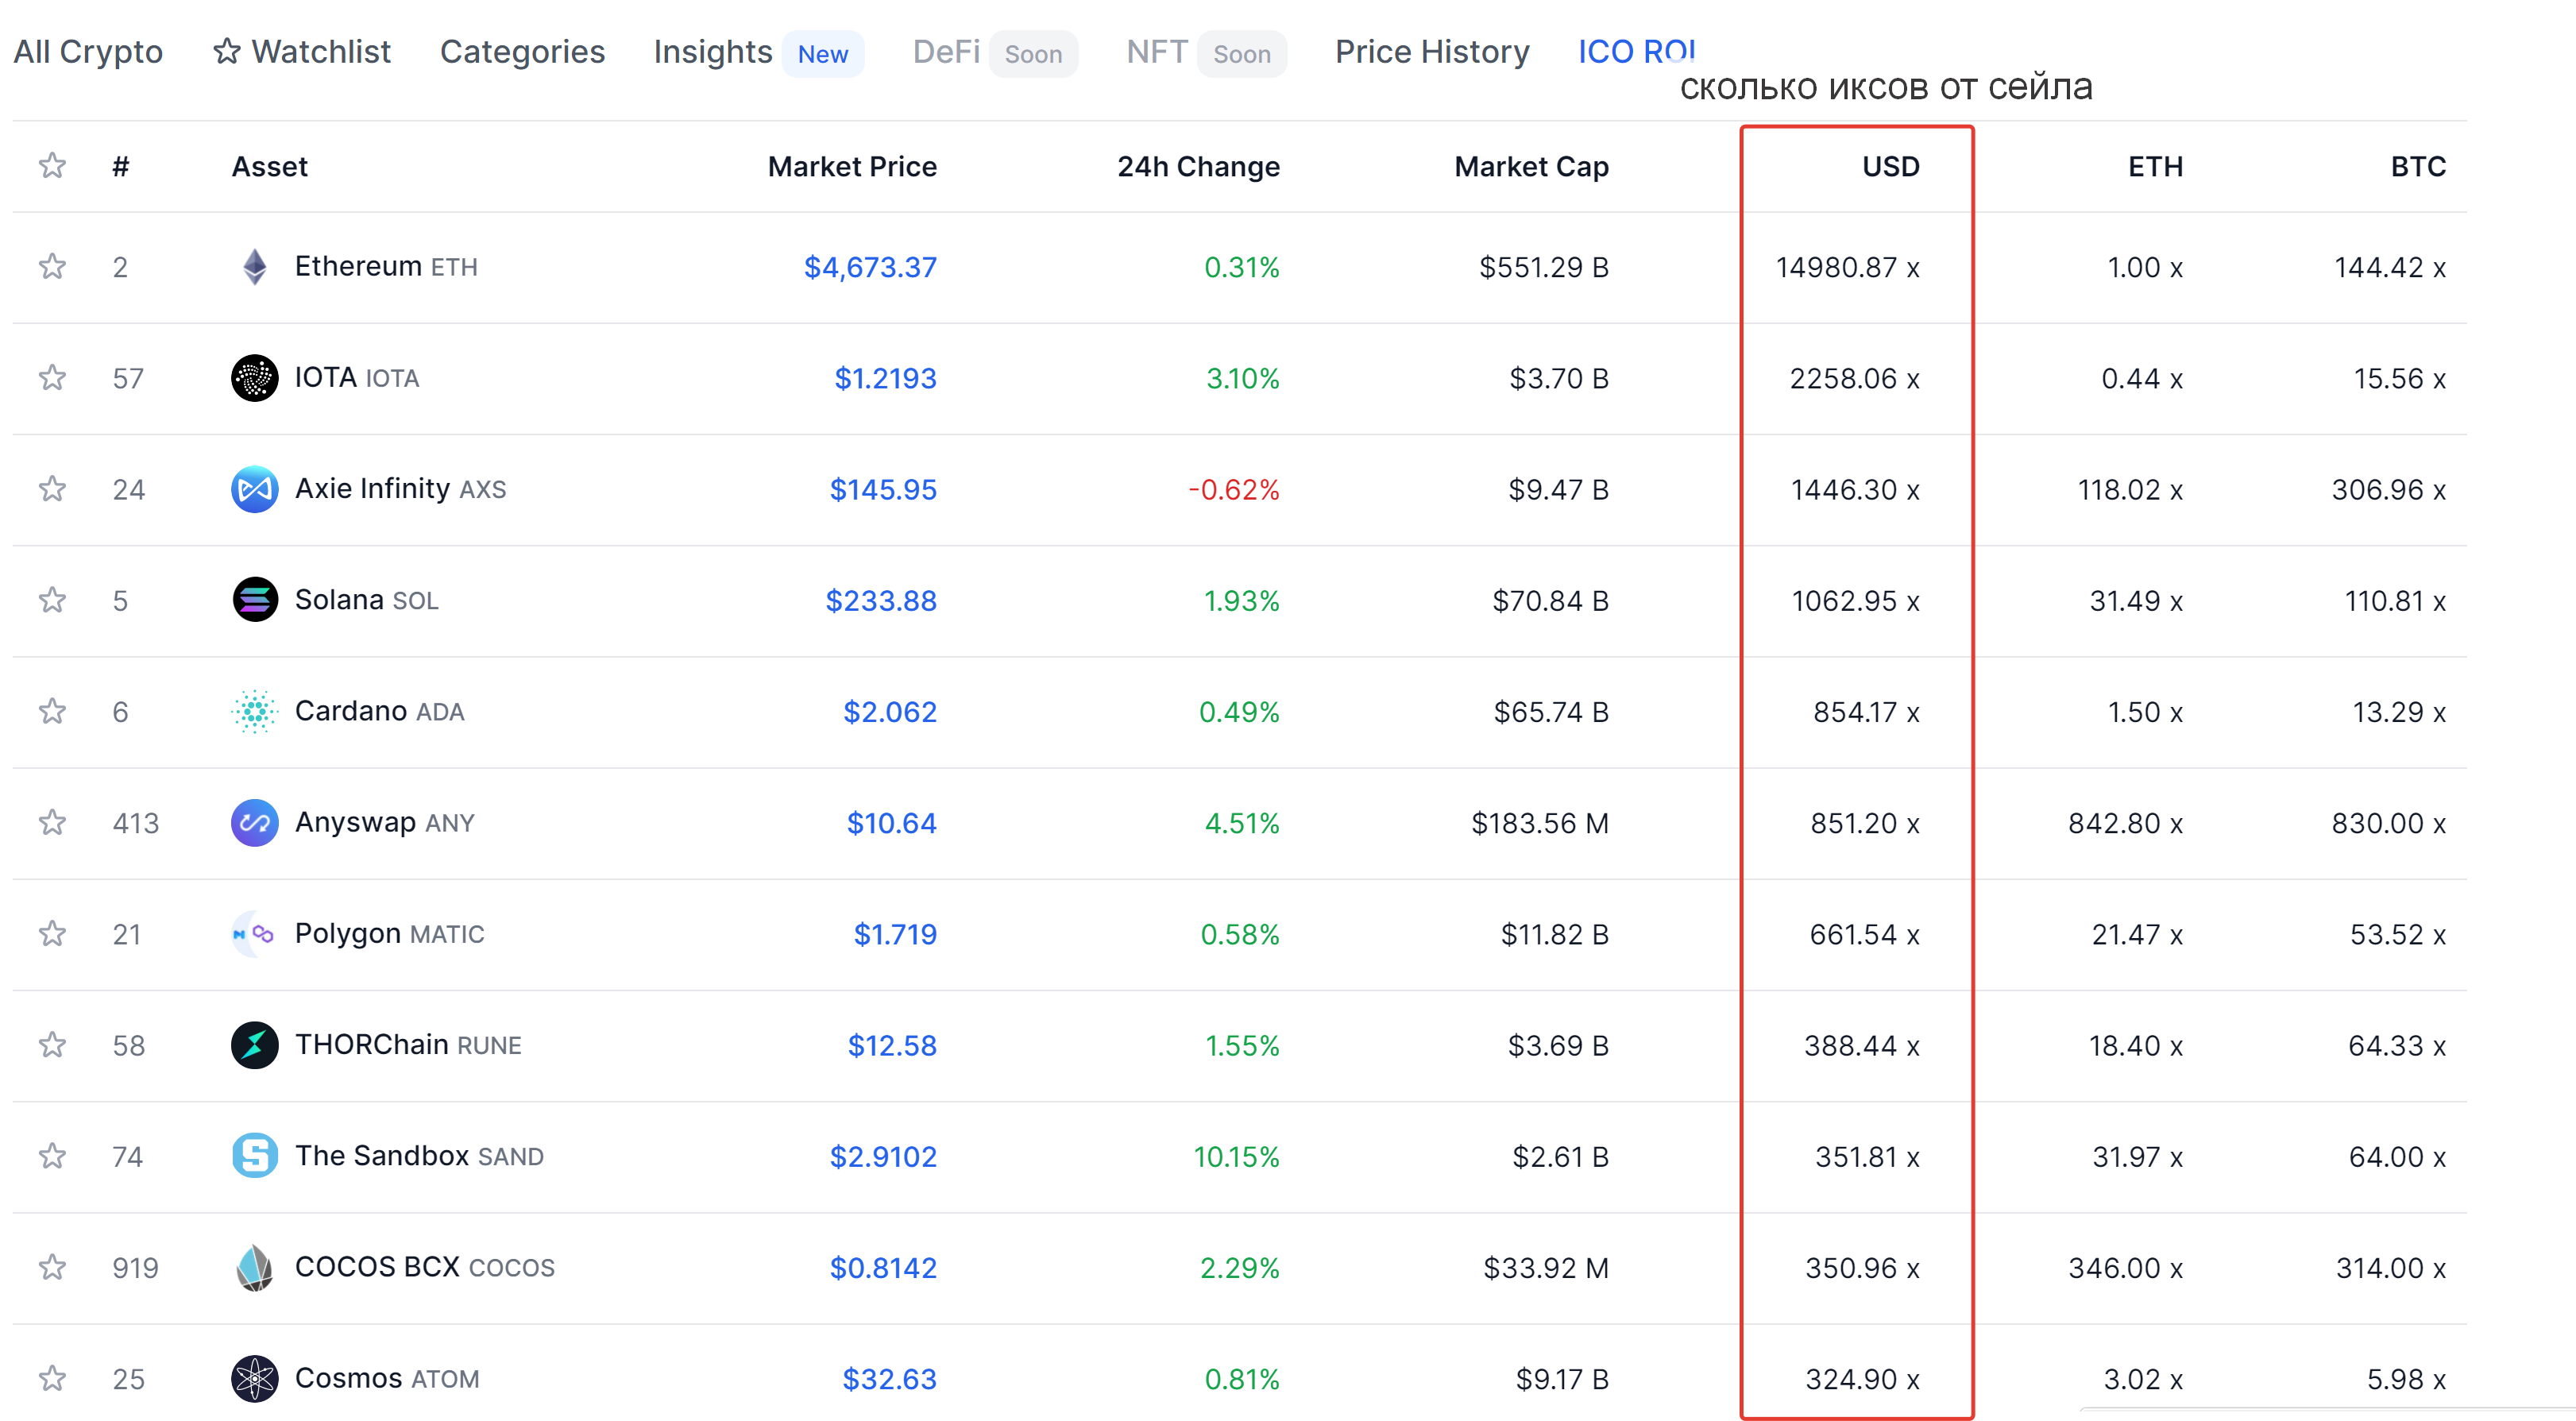Favorite Solana using its star

click(x=52, y=600)
